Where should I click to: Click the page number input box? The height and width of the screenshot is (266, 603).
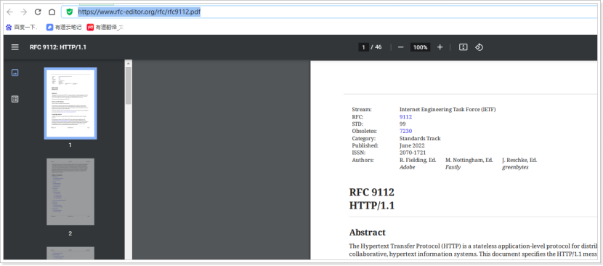(363, 47)
